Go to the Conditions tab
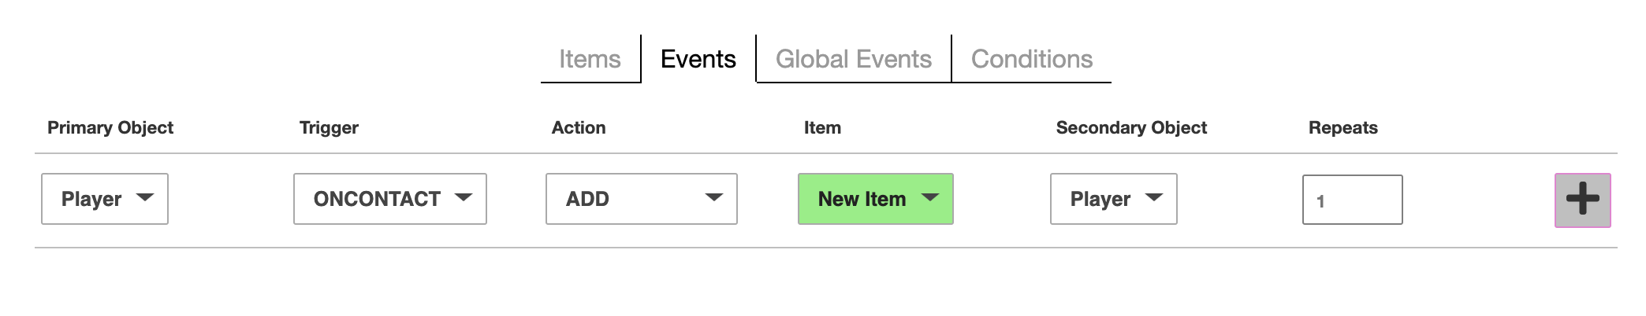Image resolution: width=1646 pixels, height=316 pixels. click(1032, 59)
